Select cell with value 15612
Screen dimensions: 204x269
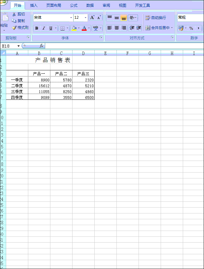click(39, 85)
